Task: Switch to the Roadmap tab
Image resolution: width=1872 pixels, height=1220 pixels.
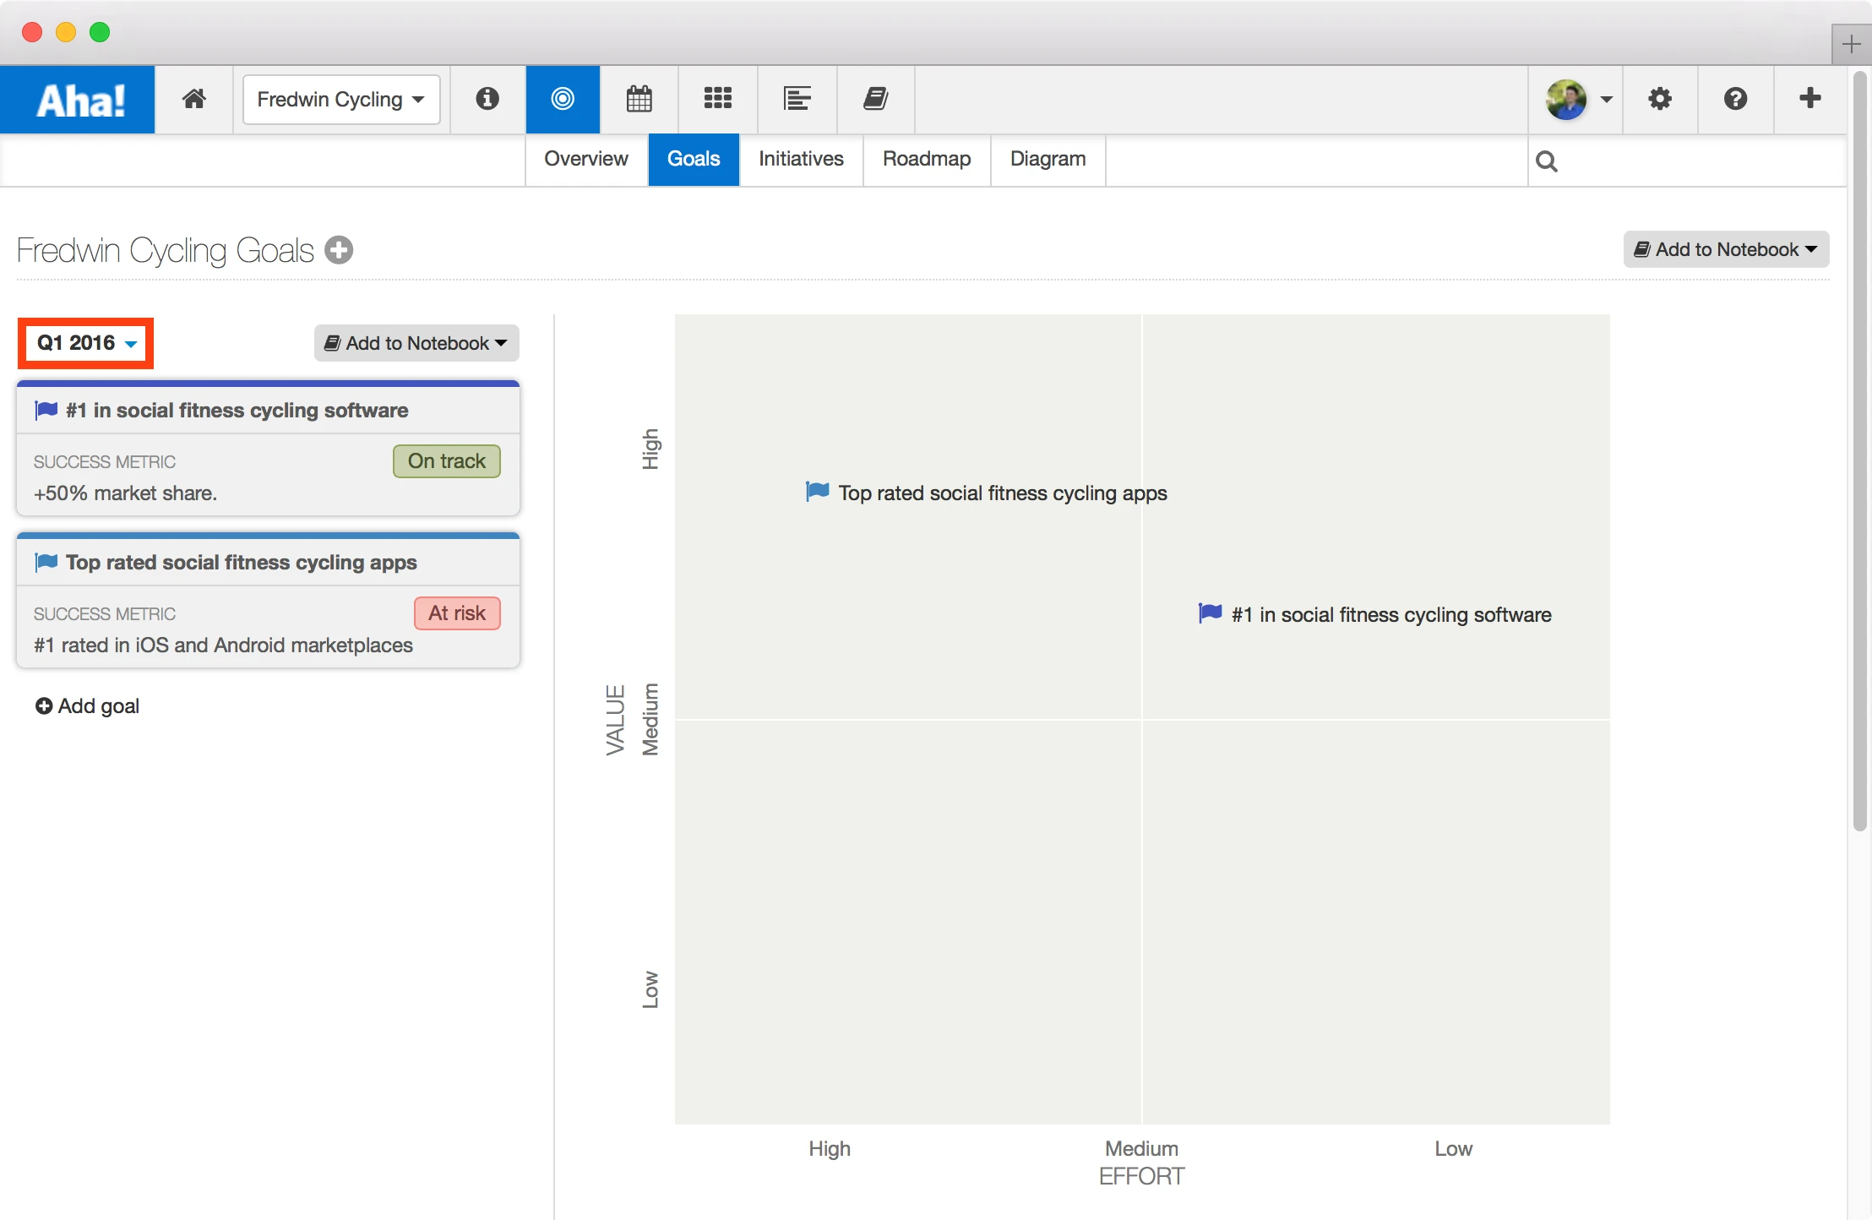Action: [926, 159]
